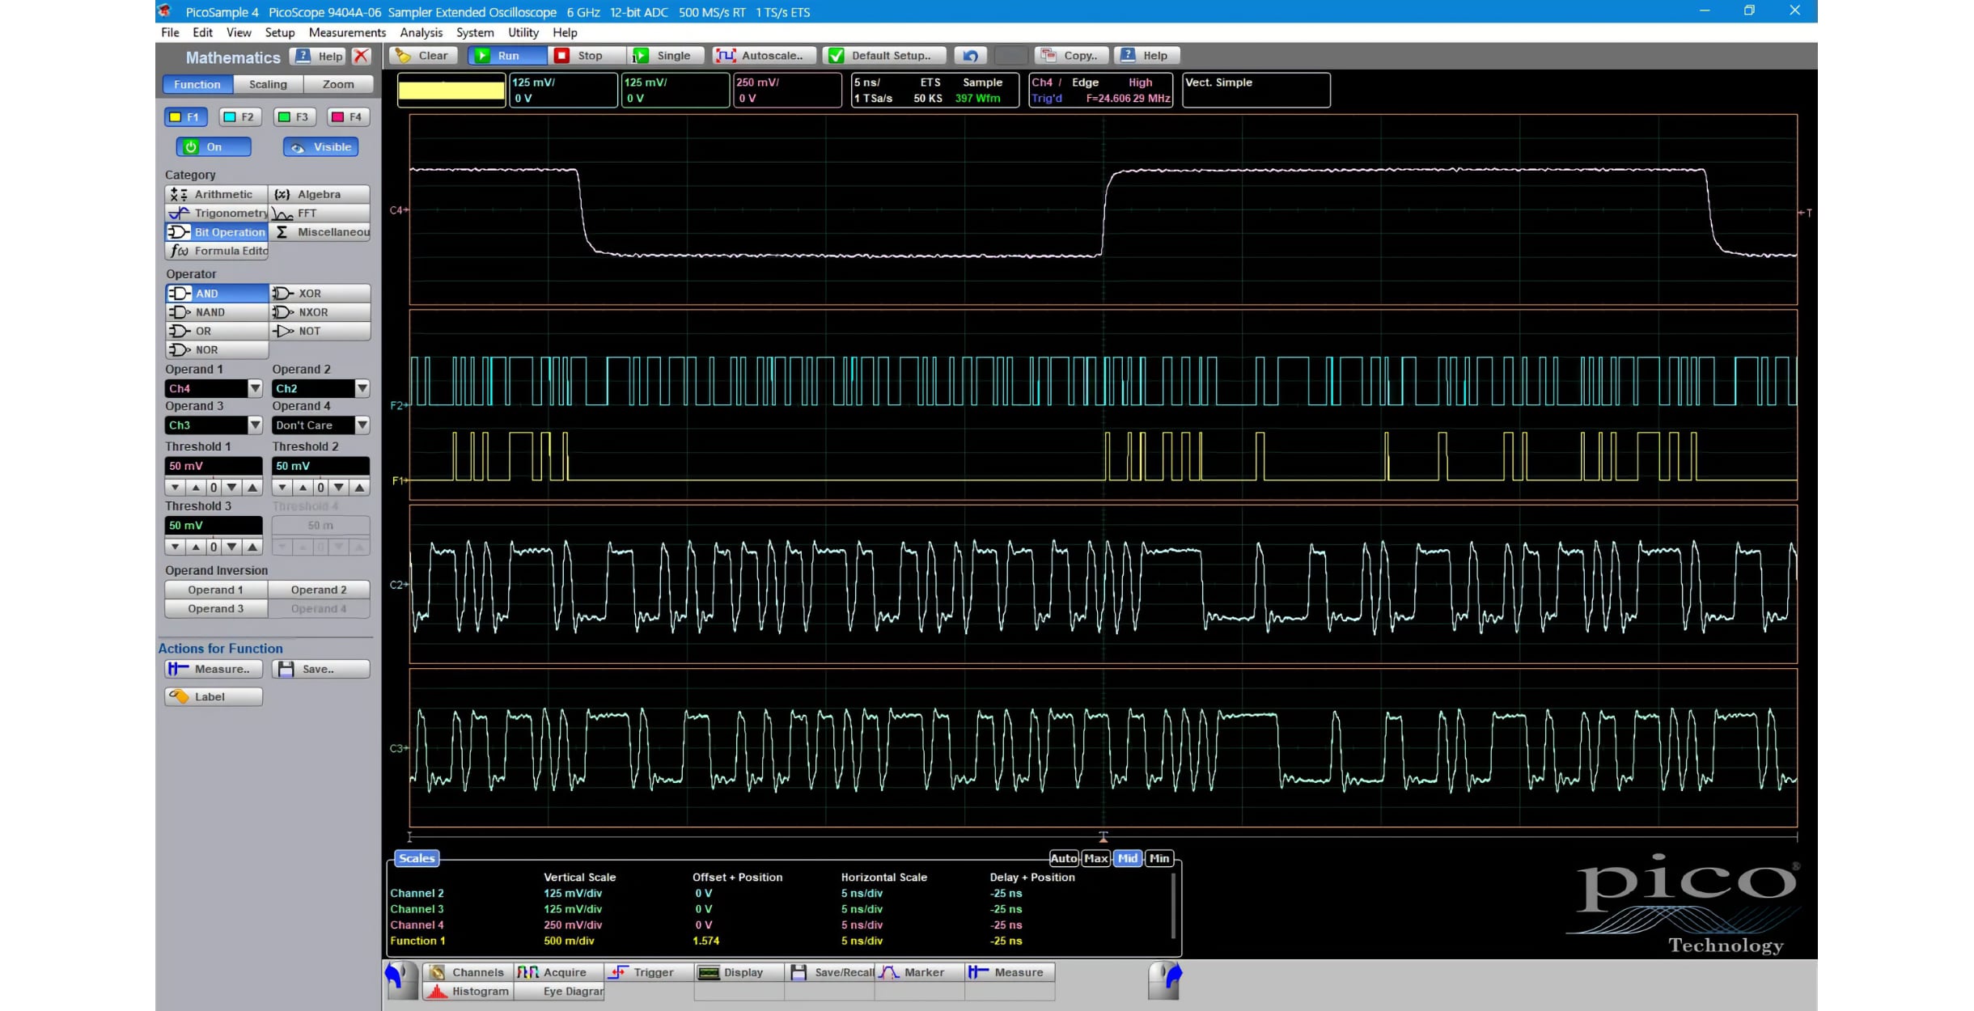Click the yellow F1 color bar in status area
This screenshot has width=1974, height=1011.
pos(451,90)
